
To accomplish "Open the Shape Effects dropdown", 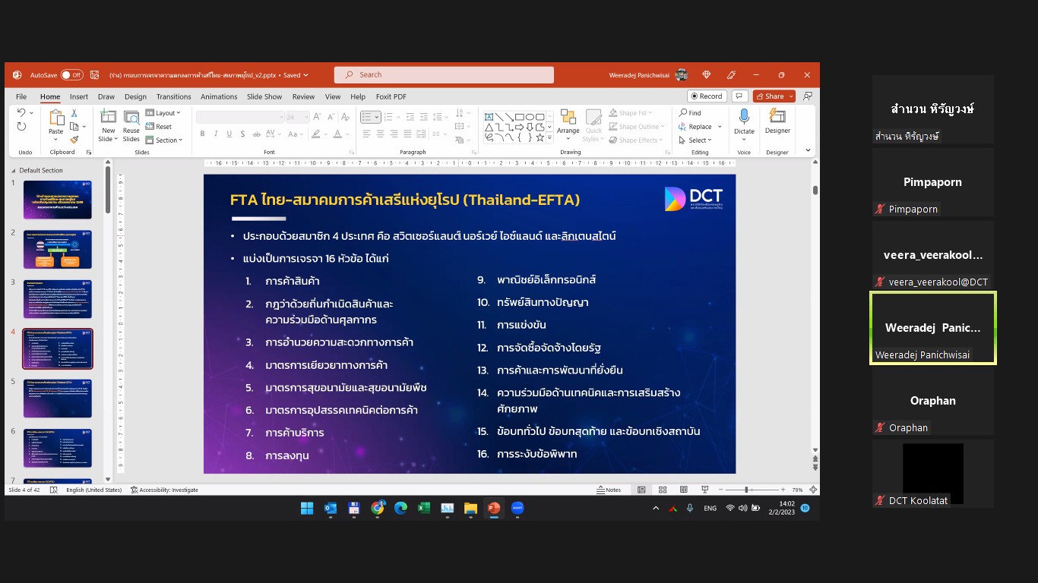I will 636,140.
